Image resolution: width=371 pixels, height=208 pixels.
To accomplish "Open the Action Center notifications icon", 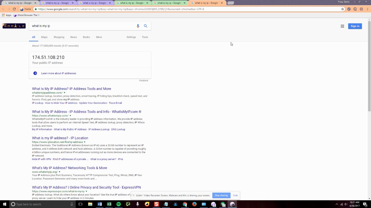I will [366, 204].
